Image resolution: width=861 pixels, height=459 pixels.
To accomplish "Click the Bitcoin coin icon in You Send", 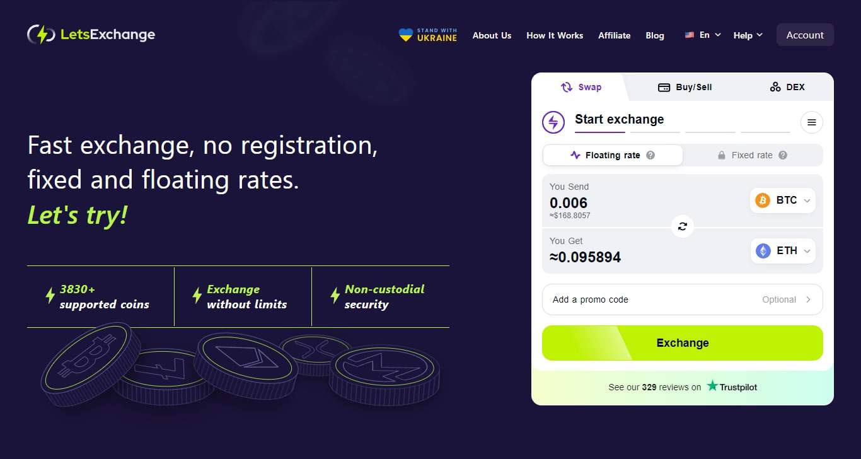I will pos(762,200).
